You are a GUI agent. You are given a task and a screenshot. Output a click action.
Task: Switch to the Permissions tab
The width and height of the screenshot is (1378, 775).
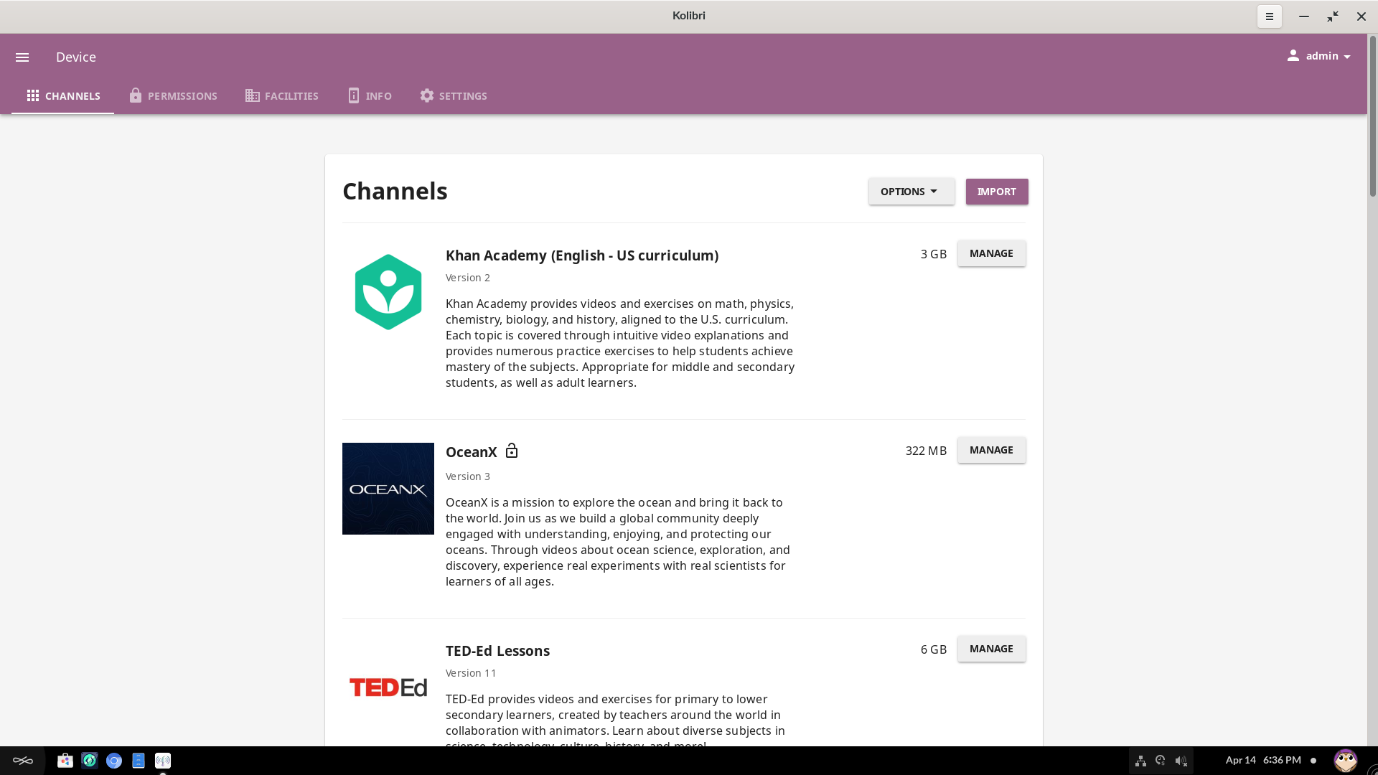(173, 96)
